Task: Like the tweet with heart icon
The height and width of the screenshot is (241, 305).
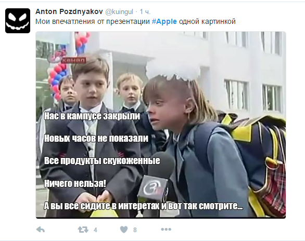Action: point(124,230)
